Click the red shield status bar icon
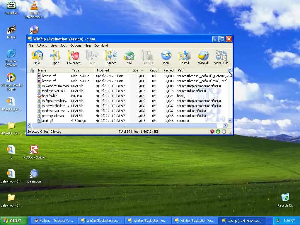Screen dimensions: 300x225 (x=212, y=132)
